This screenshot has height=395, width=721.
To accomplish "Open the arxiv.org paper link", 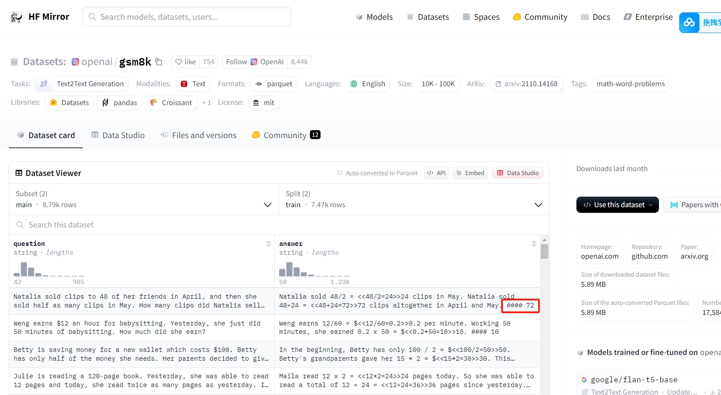I will pyautogui.click(x=694, y=252).
